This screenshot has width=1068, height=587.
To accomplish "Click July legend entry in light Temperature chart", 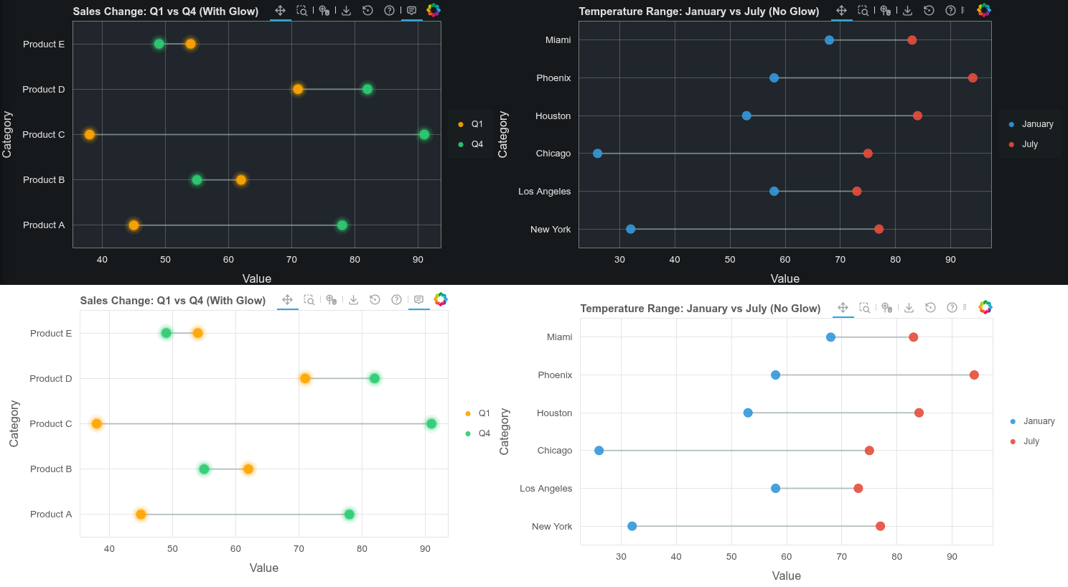I will tap(1031, 441).
